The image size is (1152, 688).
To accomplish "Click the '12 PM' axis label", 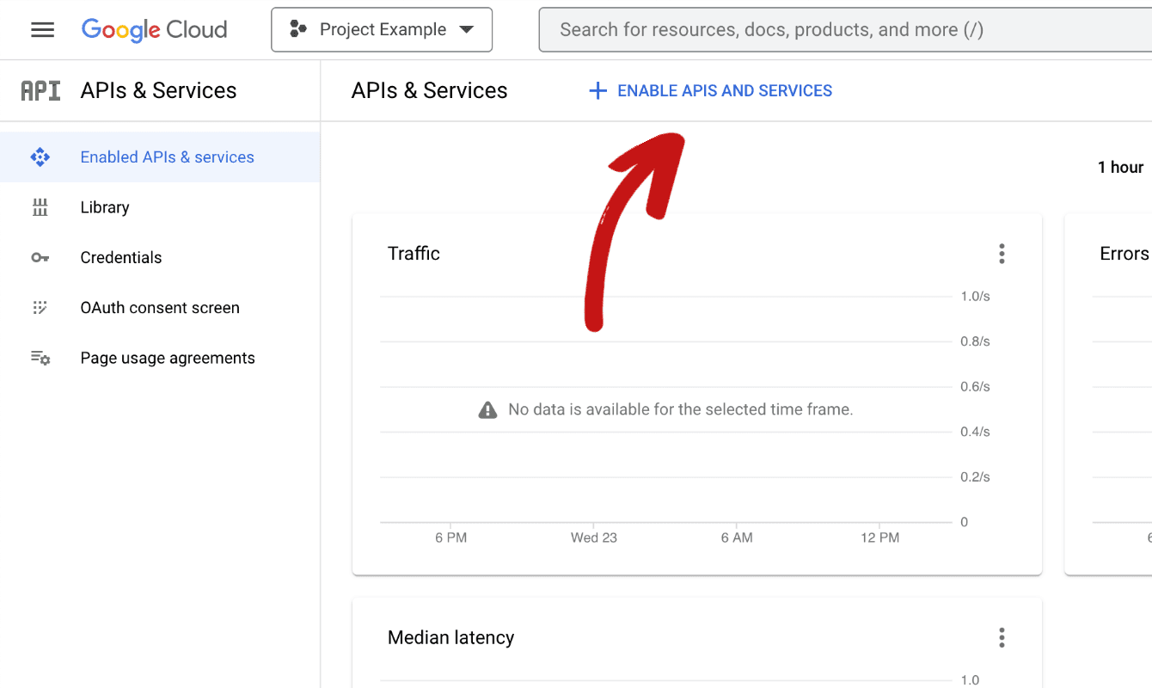I will tap(879, 537).
